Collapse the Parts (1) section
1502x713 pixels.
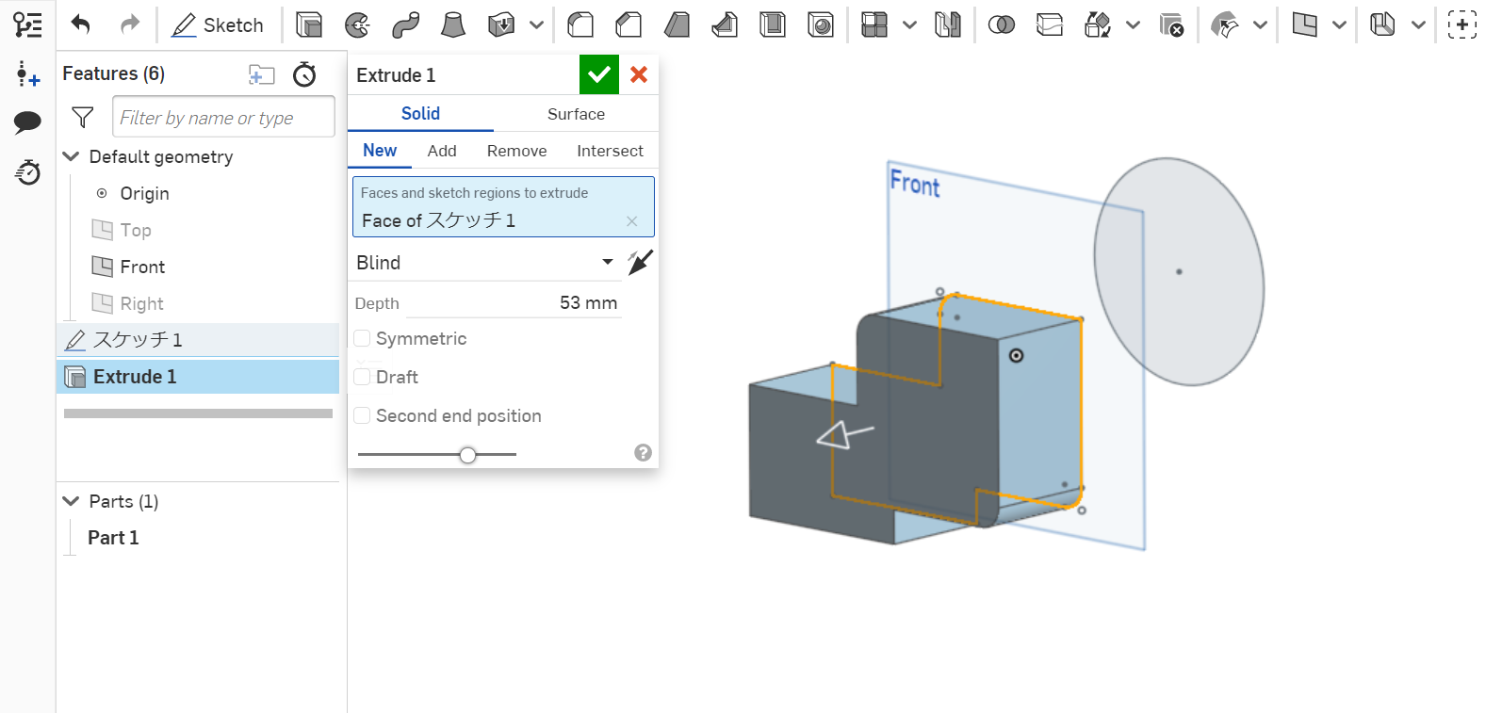tap(71, 501)
